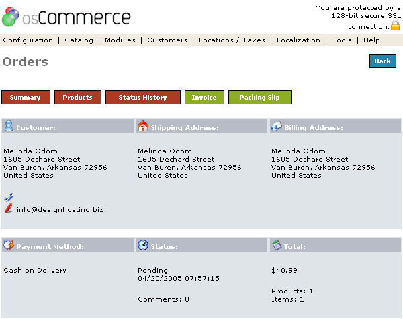The image size is (403, 319).
Task: Click Melinda Odom under Shipping Address
Action: pos(165,151)
